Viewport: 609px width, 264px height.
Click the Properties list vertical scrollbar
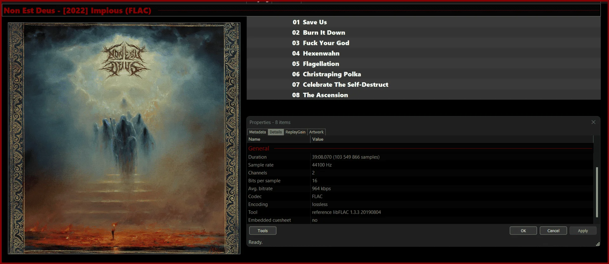click(597, 192)
